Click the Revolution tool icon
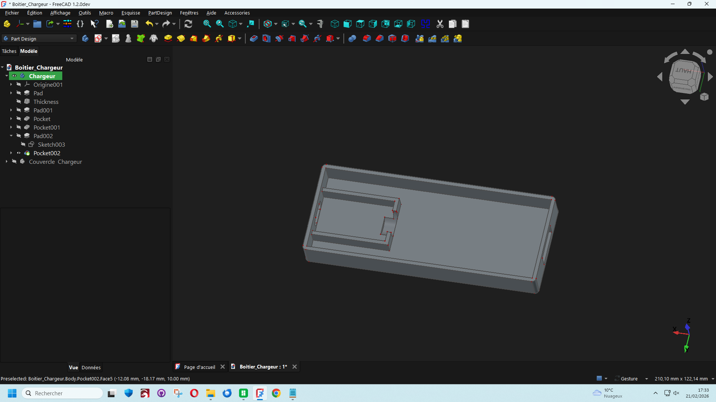Image resolution: width=716 pixels, height=402 pixels. click(180, 38)
